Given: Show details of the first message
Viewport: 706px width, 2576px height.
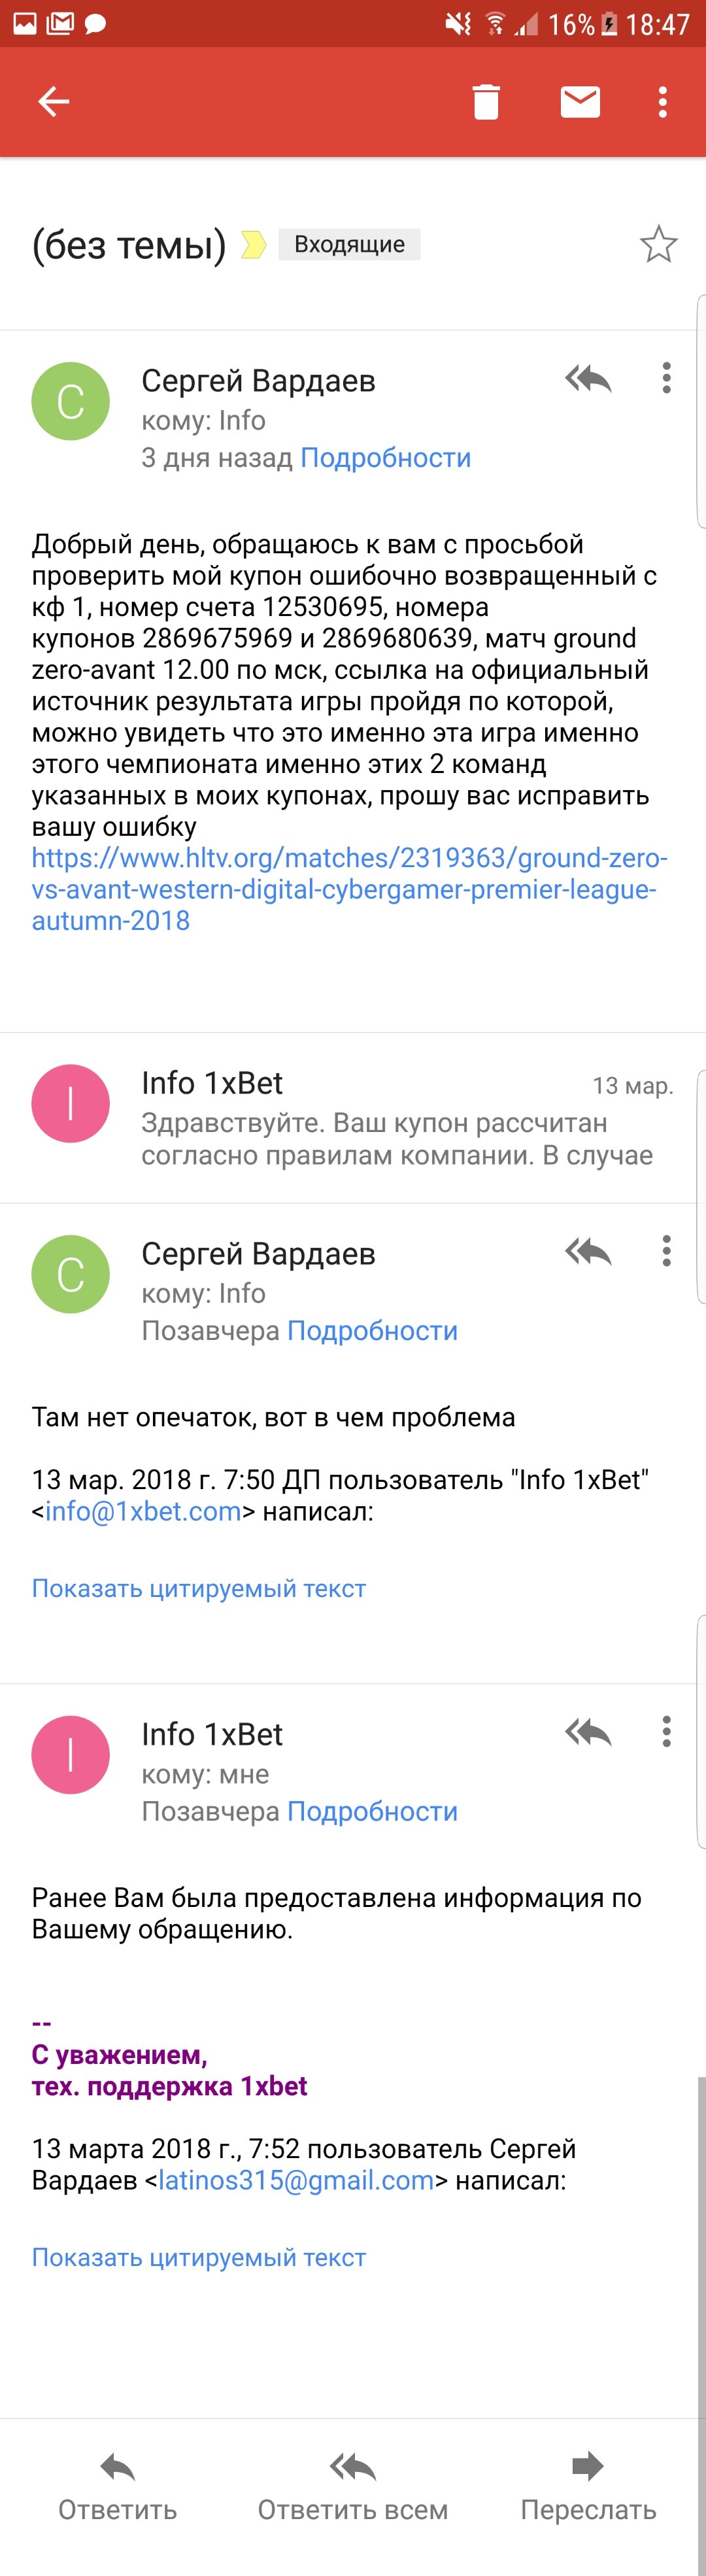Looking at the screenshot, I should point(385,458).
